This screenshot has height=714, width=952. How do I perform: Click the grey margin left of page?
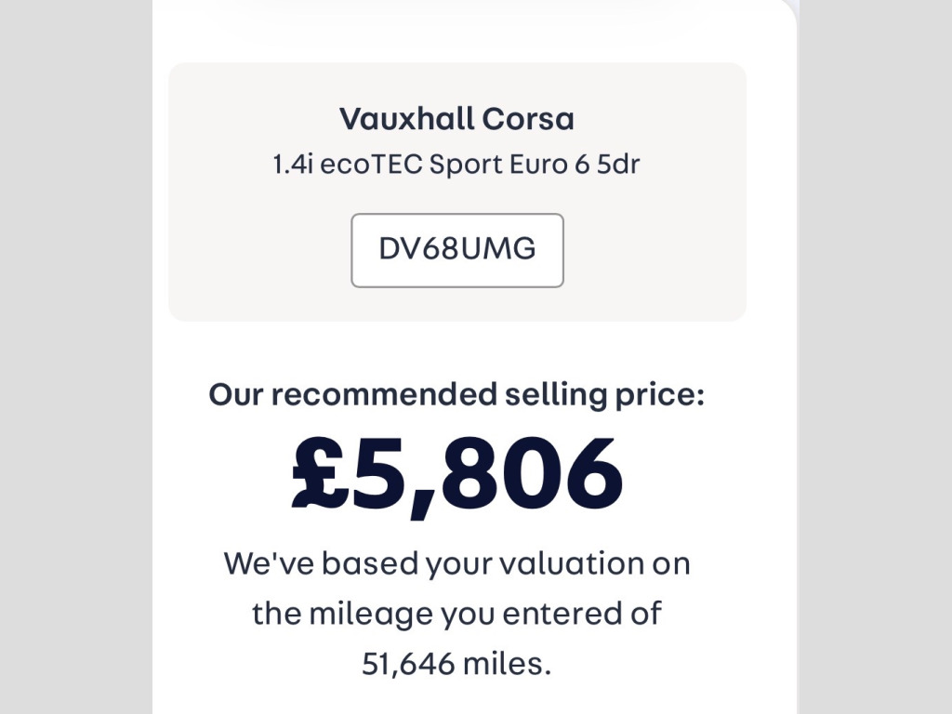point(74,372)
